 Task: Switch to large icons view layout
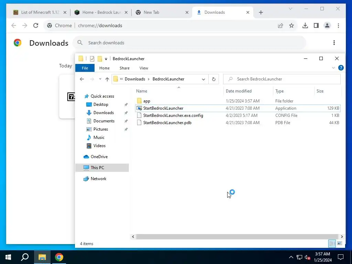[x=340, y=243]
